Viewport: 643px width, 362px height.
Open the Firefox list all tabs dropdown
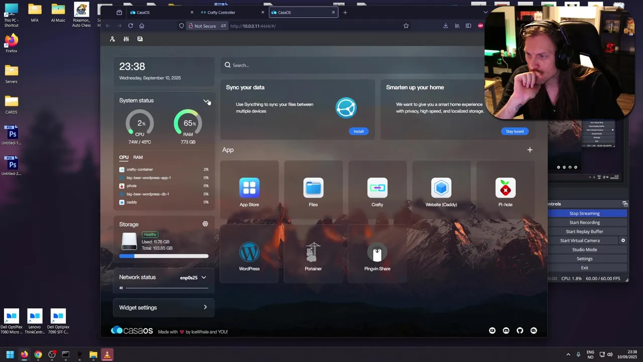point(485,12)
